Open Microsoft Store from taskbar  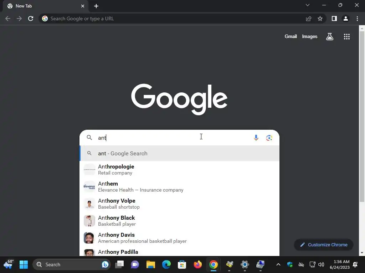[x=182, y=264]
